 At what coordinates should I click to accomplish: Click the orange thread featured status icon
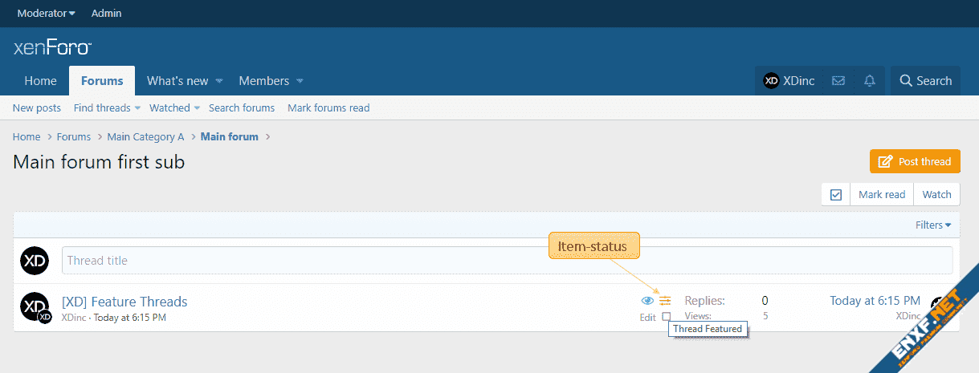pyautogui.click(x=665, y=301)
